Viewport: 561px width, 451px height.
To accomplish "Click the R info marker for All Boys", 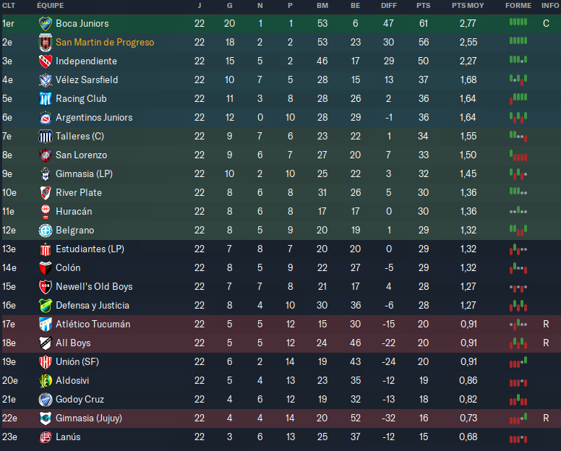I will pyautogui.click(x=546, y=343).
